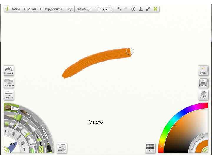The height and width of the screenshot is (159, 212).
Task: Click the Redo arrow
Action: 126,9
